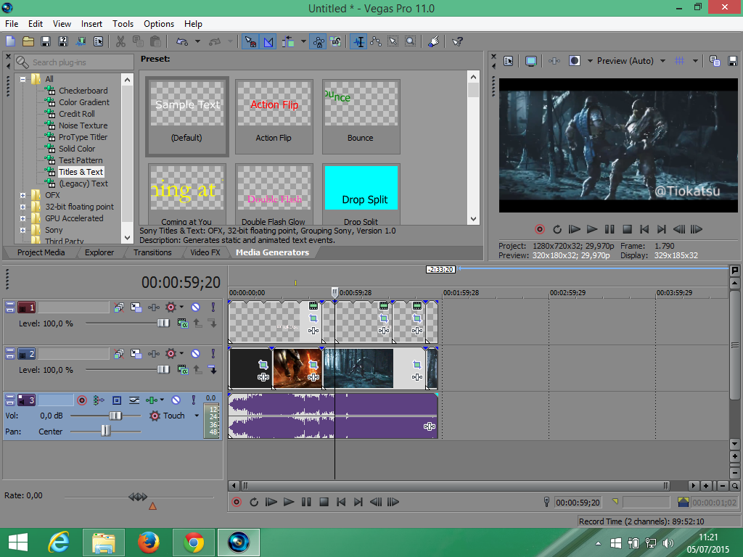Switch to the Explorer tab

click(x=99, y=252)
